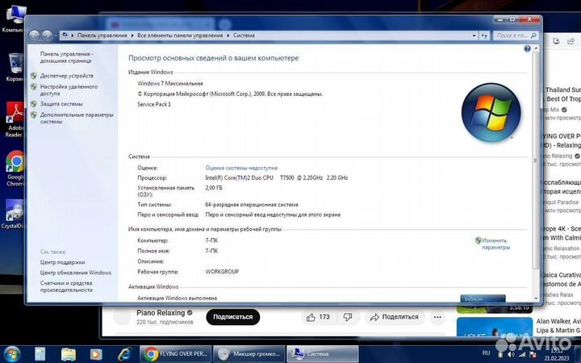
Task: Launch Internet Explorer from the taskbar
Action: [x=125, y=354]
